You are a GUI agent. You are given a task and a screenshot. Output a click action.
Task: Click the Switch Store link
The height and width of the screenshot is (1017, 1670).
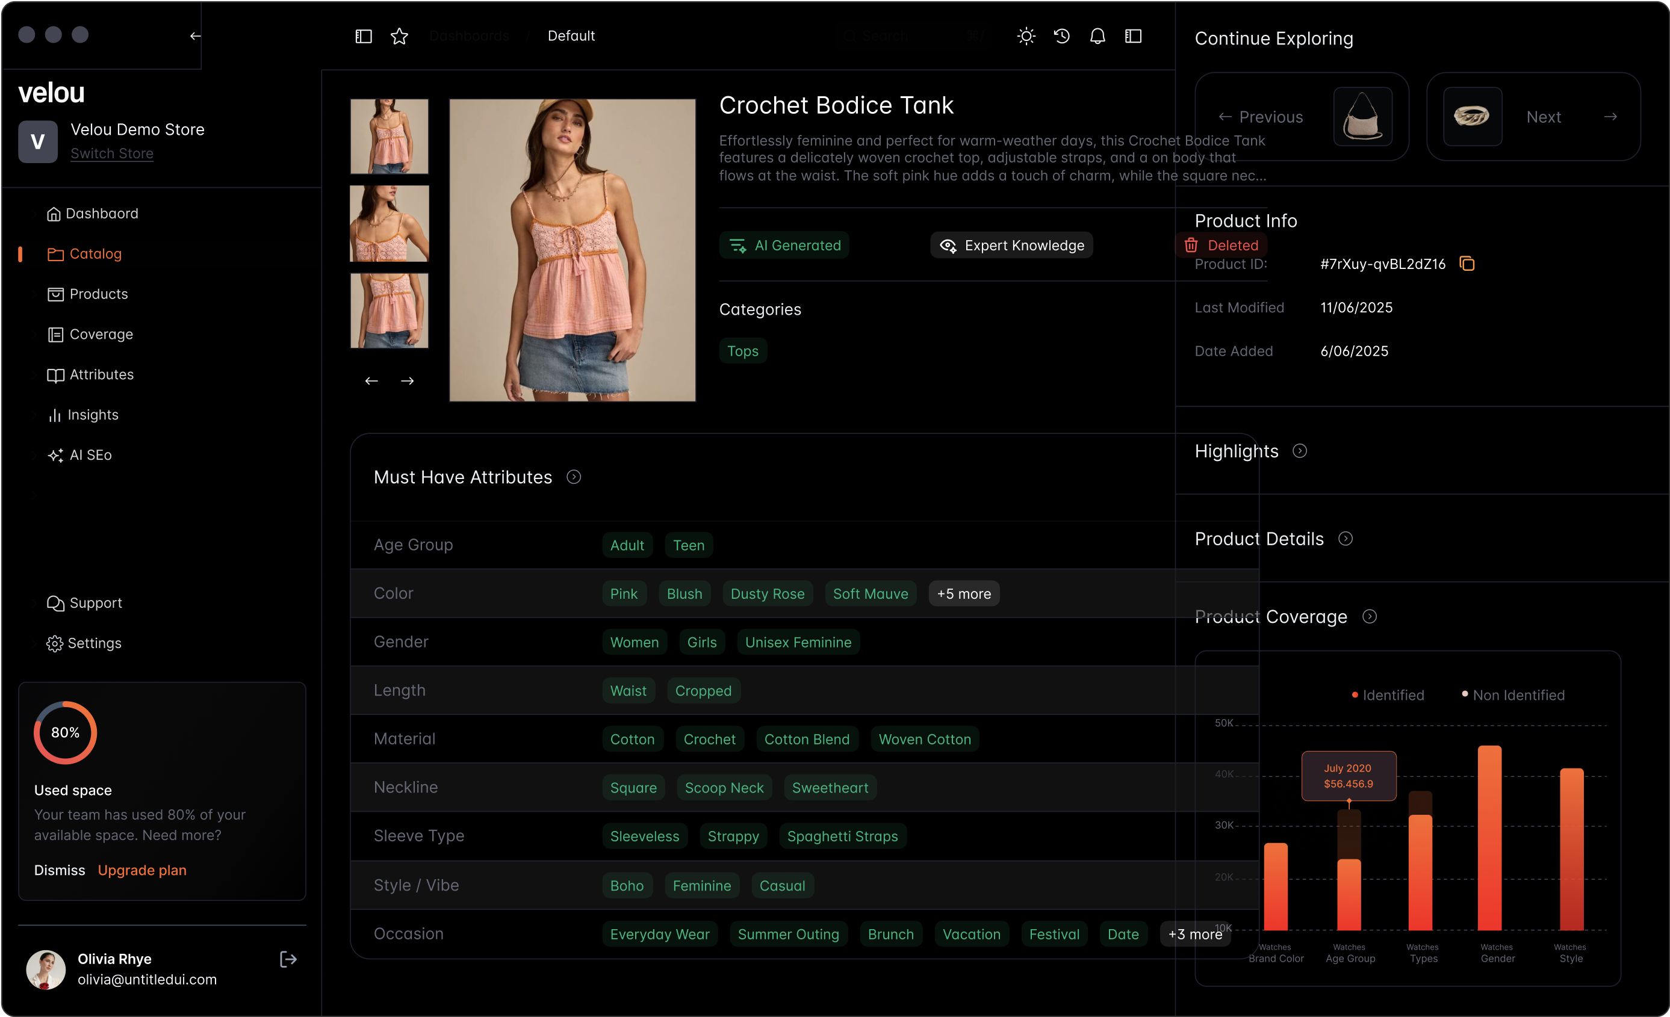click(112, 154)
